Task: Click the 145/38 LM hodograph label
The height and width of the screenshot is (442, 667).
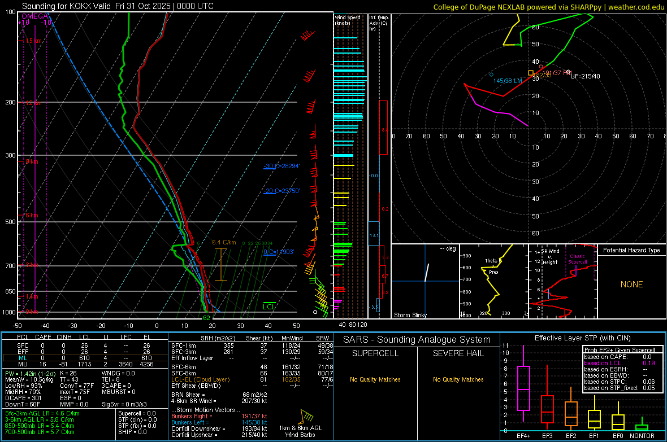Action: [508, 81]
